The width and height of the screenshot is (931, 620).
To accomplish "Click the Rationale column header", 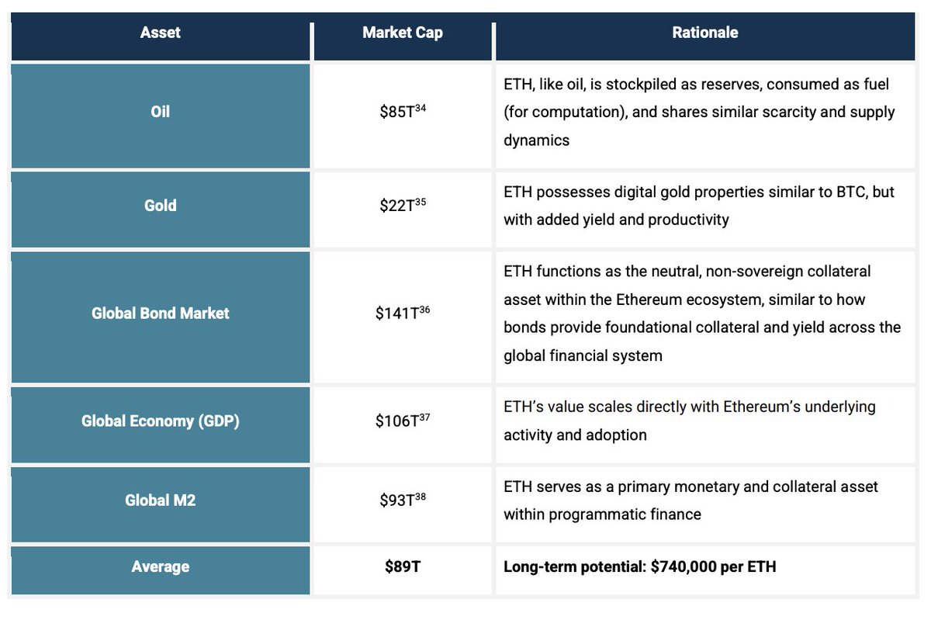I will pyautogui.click(x=705, y=33).
